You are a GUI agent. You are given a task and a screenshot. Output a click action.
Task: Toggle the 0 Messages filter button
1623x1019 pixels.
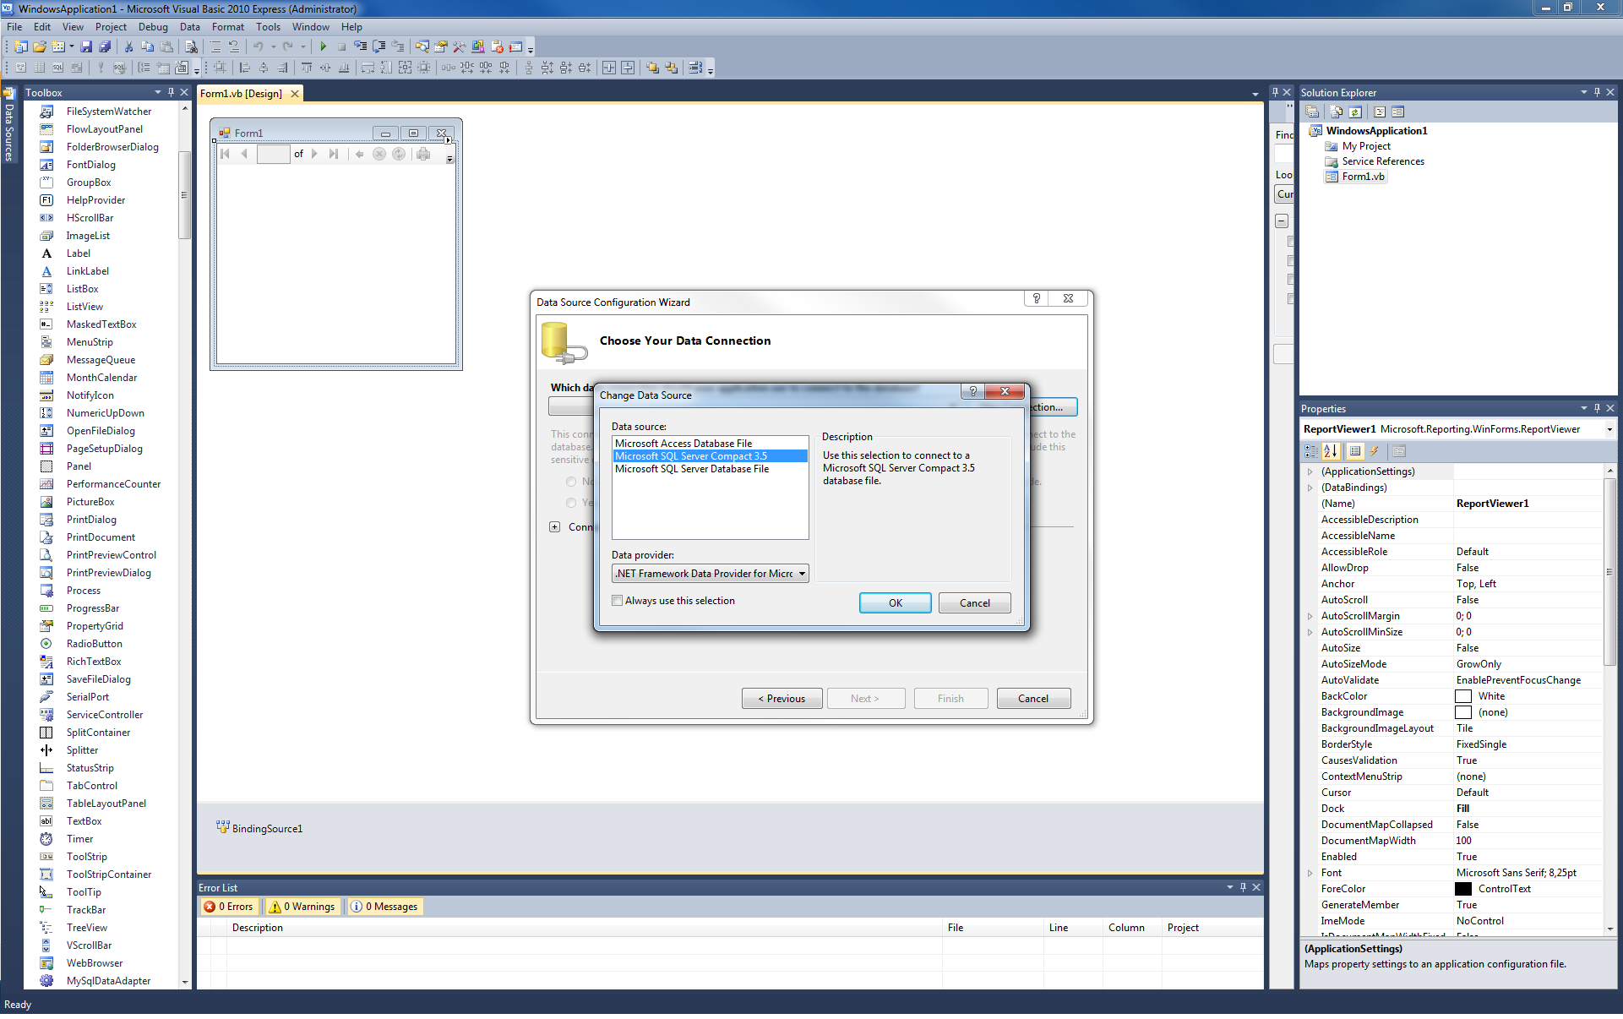(x=384, y=907)
